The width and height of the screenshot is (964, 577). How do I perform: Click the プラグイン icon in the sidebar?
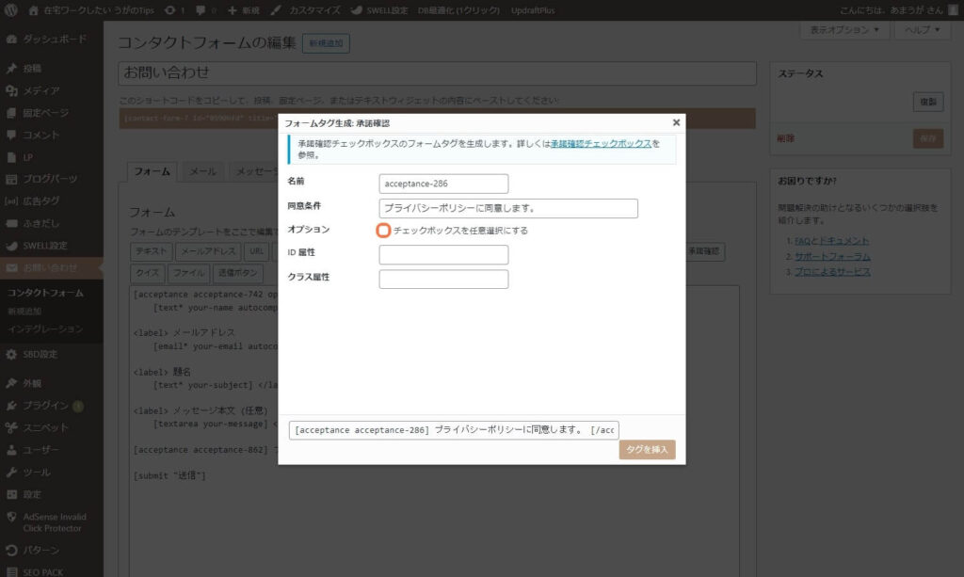pyautogui.click(x=11, y=406)
